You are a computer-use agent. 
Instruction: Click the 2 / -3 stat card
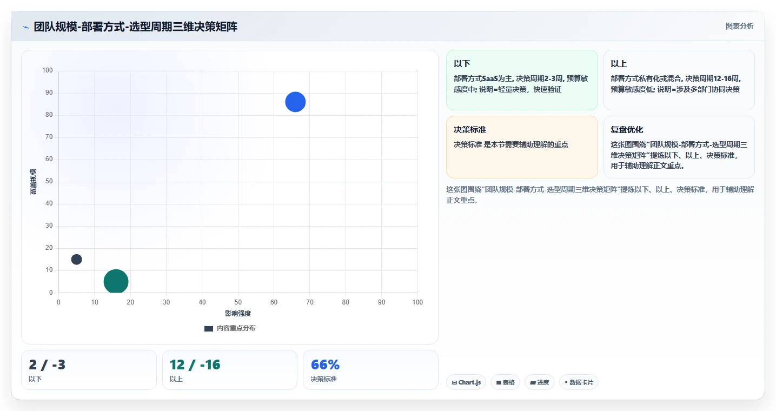(x=89, y=370)
